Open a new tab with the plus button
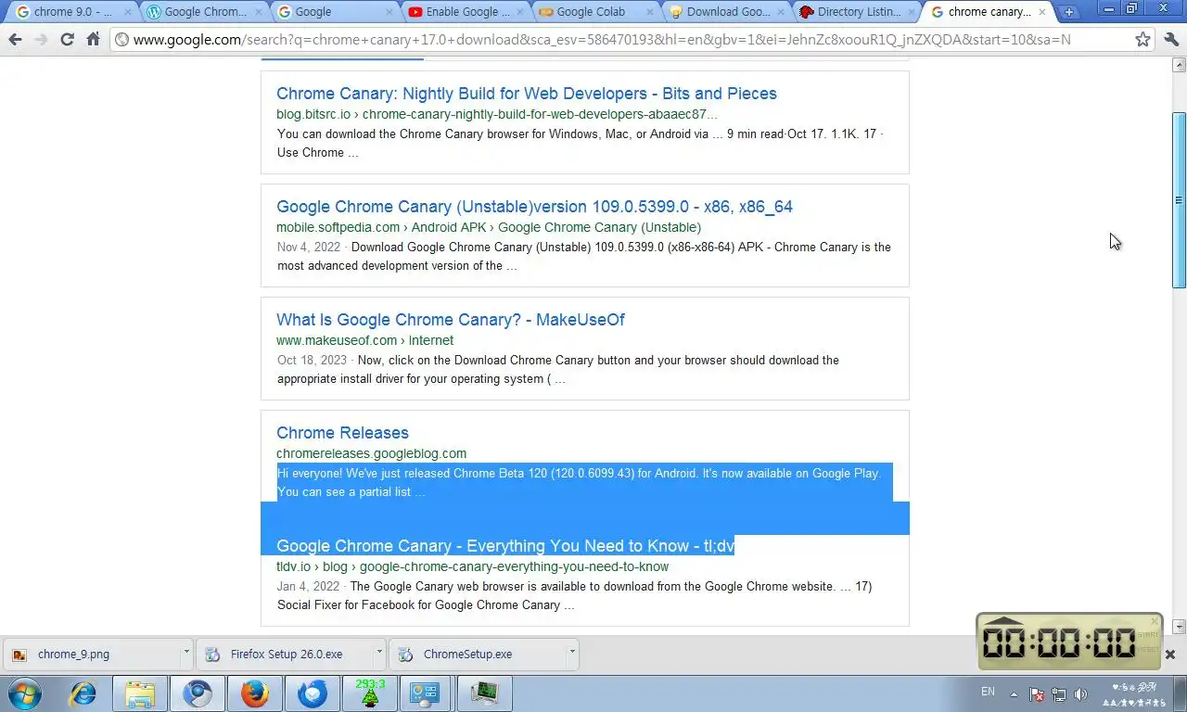Screen dimensions: 1187x712 pos(1069,12)
